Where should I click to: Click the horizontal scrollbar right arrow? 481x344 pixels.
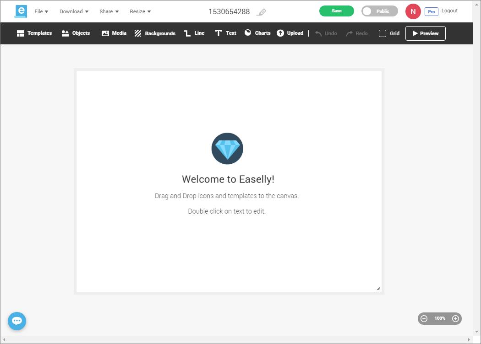point(469,339)
